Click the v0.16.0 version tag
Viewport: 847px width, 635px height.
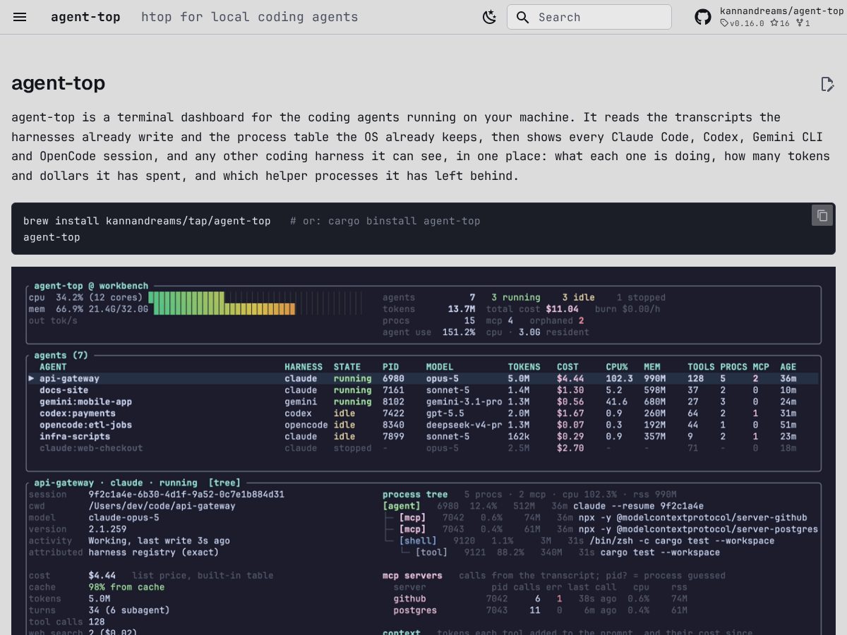pyautogui.click(x=742, y=23)
